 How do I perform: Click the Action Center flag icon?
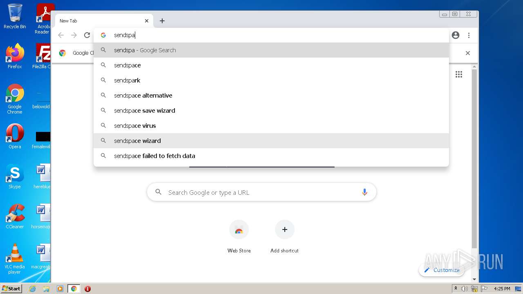[x=484, y=289]
